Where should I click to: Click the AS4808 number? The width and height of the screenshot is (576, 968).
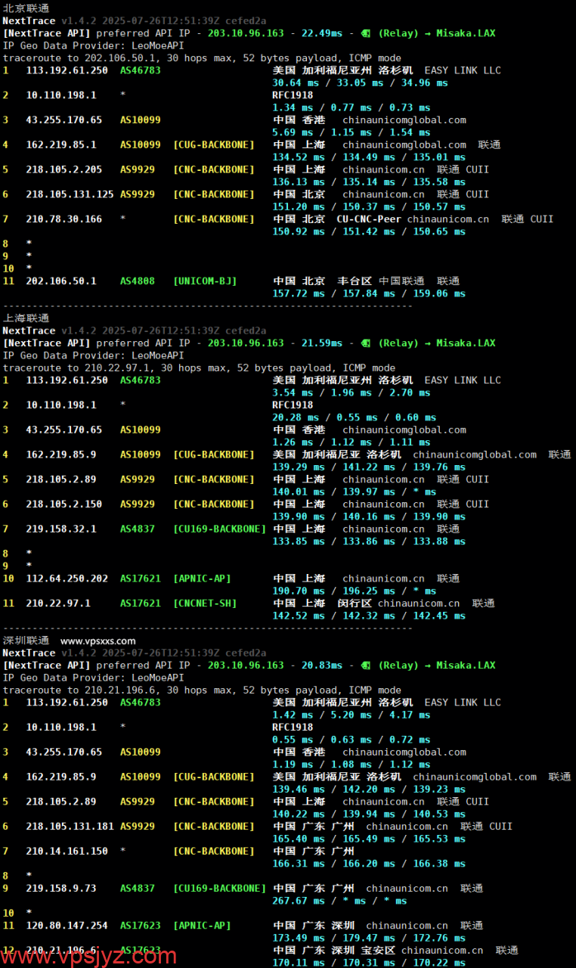pyautogui.click(x=138, y=281)
